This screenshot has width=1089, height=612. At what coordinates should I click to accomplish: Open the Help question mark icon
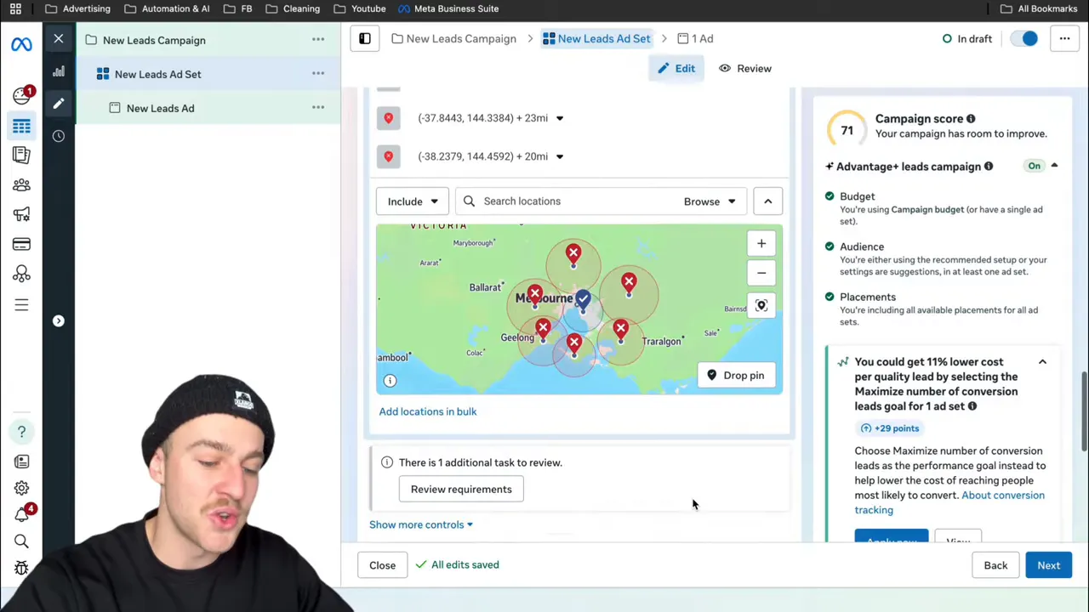tap(21, 432)
